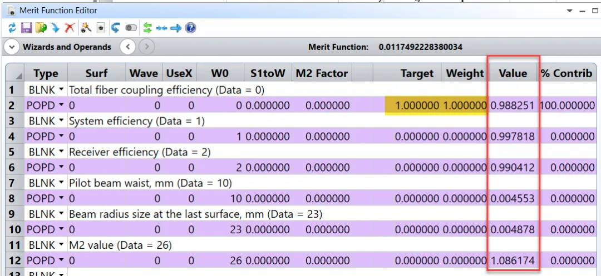Open the Type dropdown on row 1 BLNK
Screen dimensions: 601x276
tap(60, 90)
